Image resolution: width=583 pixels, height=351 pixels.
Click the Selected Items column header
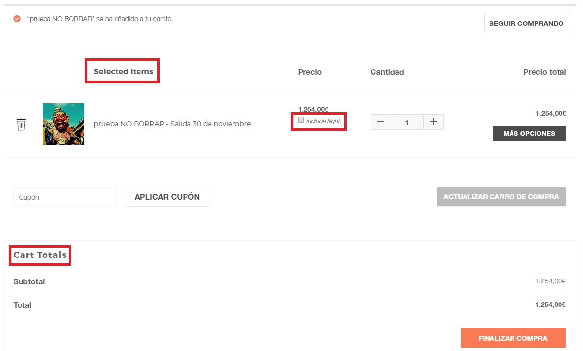tap(123, 71)
